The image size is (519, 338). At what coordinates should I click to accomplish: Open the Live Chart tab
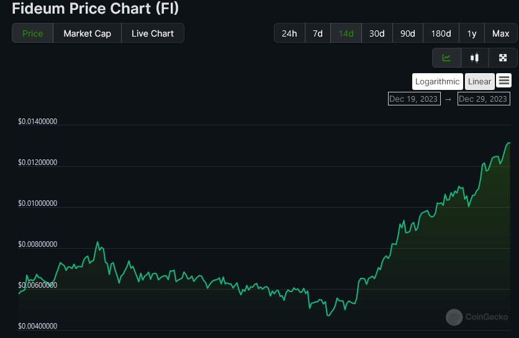(x=153, y=33)
